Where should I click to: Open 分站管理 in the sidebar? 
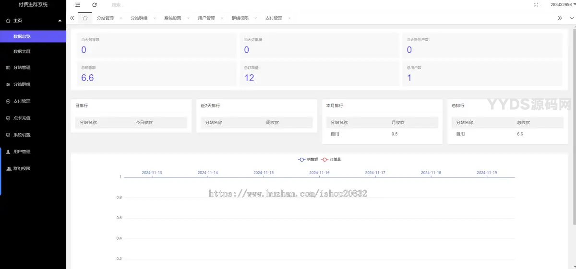click(x=22, y=68)
